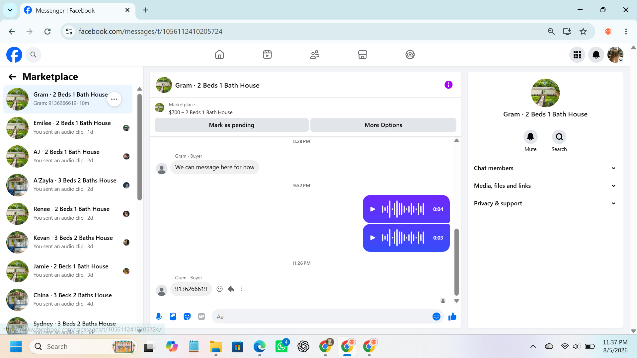Screen dimensions: 637x358
Task: Open more options for 9136266619 message
Action: tap(242, 289)
